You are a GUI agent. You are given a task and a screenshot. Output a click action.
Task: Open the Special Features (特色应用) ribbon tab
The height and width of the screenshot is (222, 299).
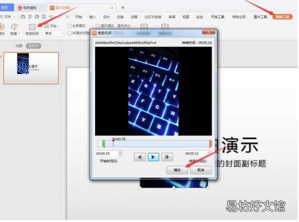239,17
